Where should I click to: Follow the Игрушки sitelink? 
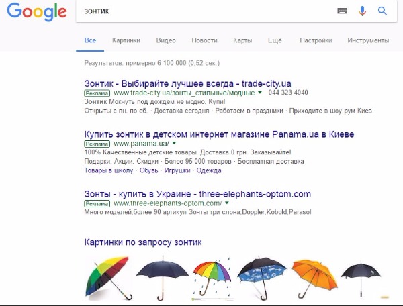tap(177, 170)
